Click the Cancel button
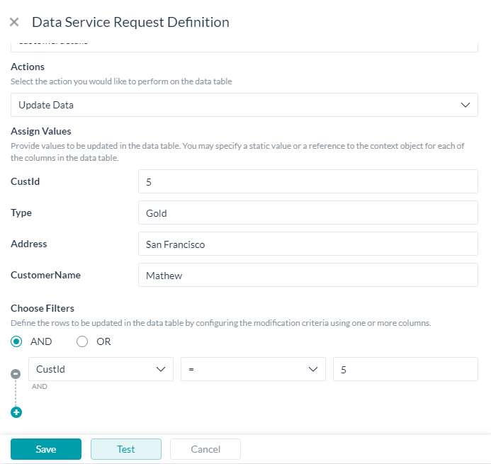This screenshot has width=491, height=464. tap(205, 449)
